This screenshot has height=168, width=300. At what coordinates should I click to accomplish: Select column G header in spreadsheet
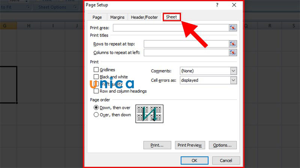pyautogui.click(x=8, y=25)
